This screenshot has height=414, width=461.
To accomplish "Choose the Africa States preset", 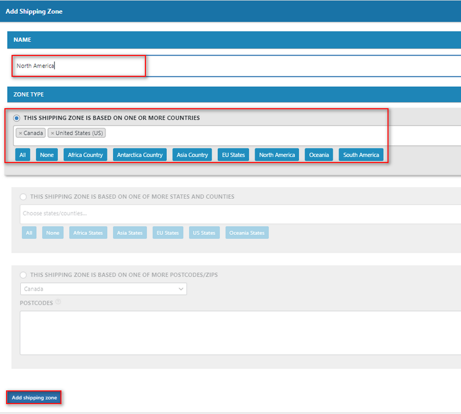I will tap(88, 233).
